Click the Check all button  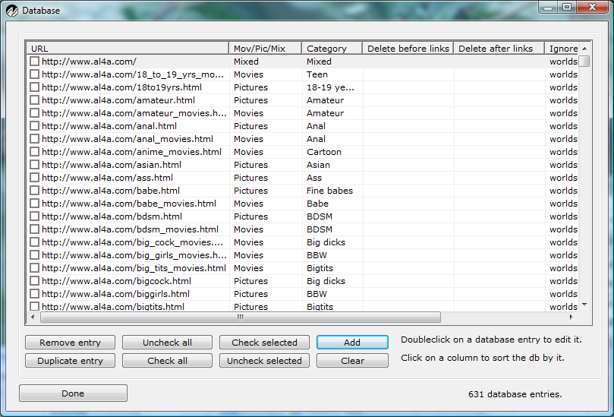click(x=167, y=361)
